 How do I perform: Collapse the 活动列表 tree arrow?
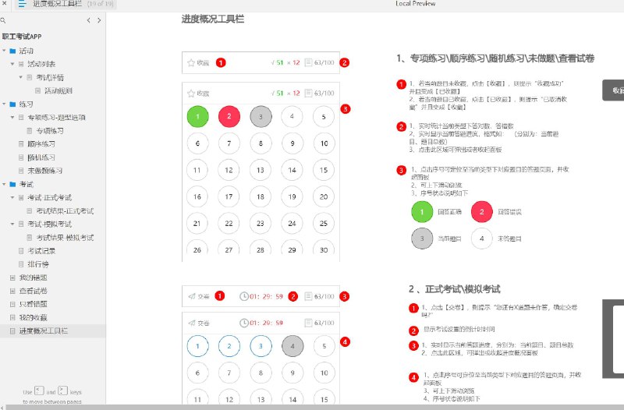12,64
